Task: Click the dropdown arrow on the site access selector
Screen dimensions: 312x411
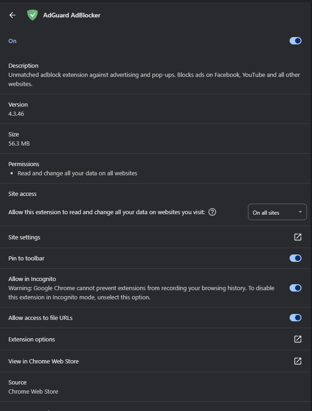Action: coord(301,212)
